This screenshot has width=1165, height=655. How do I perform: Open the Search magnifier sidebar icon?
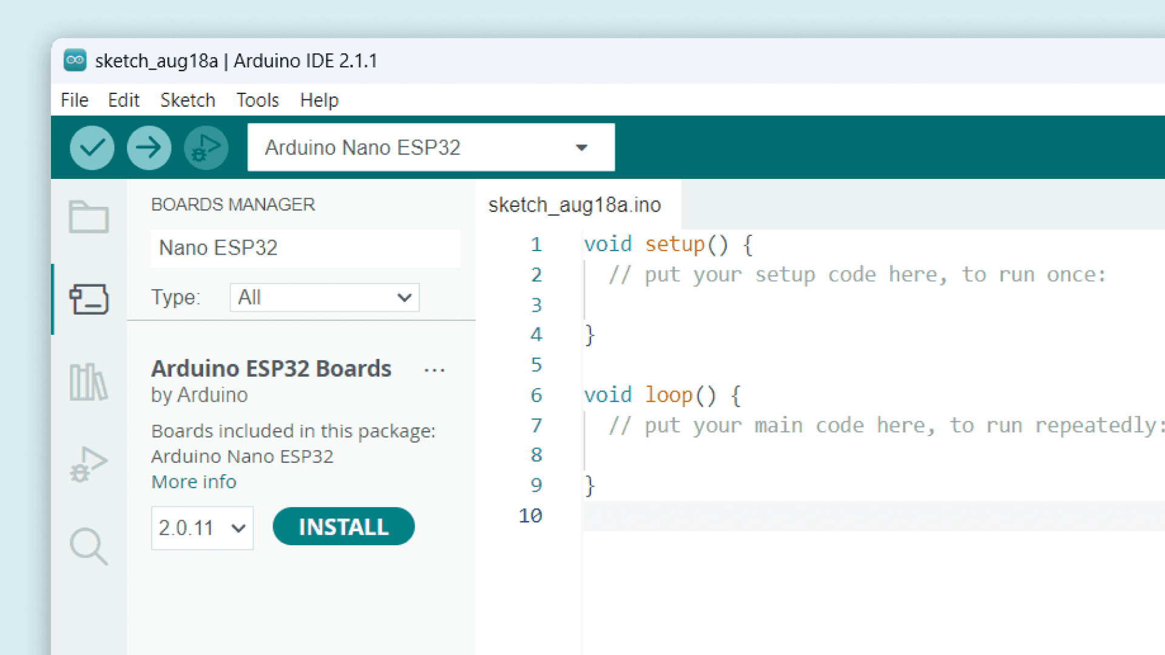pos(89,546)
